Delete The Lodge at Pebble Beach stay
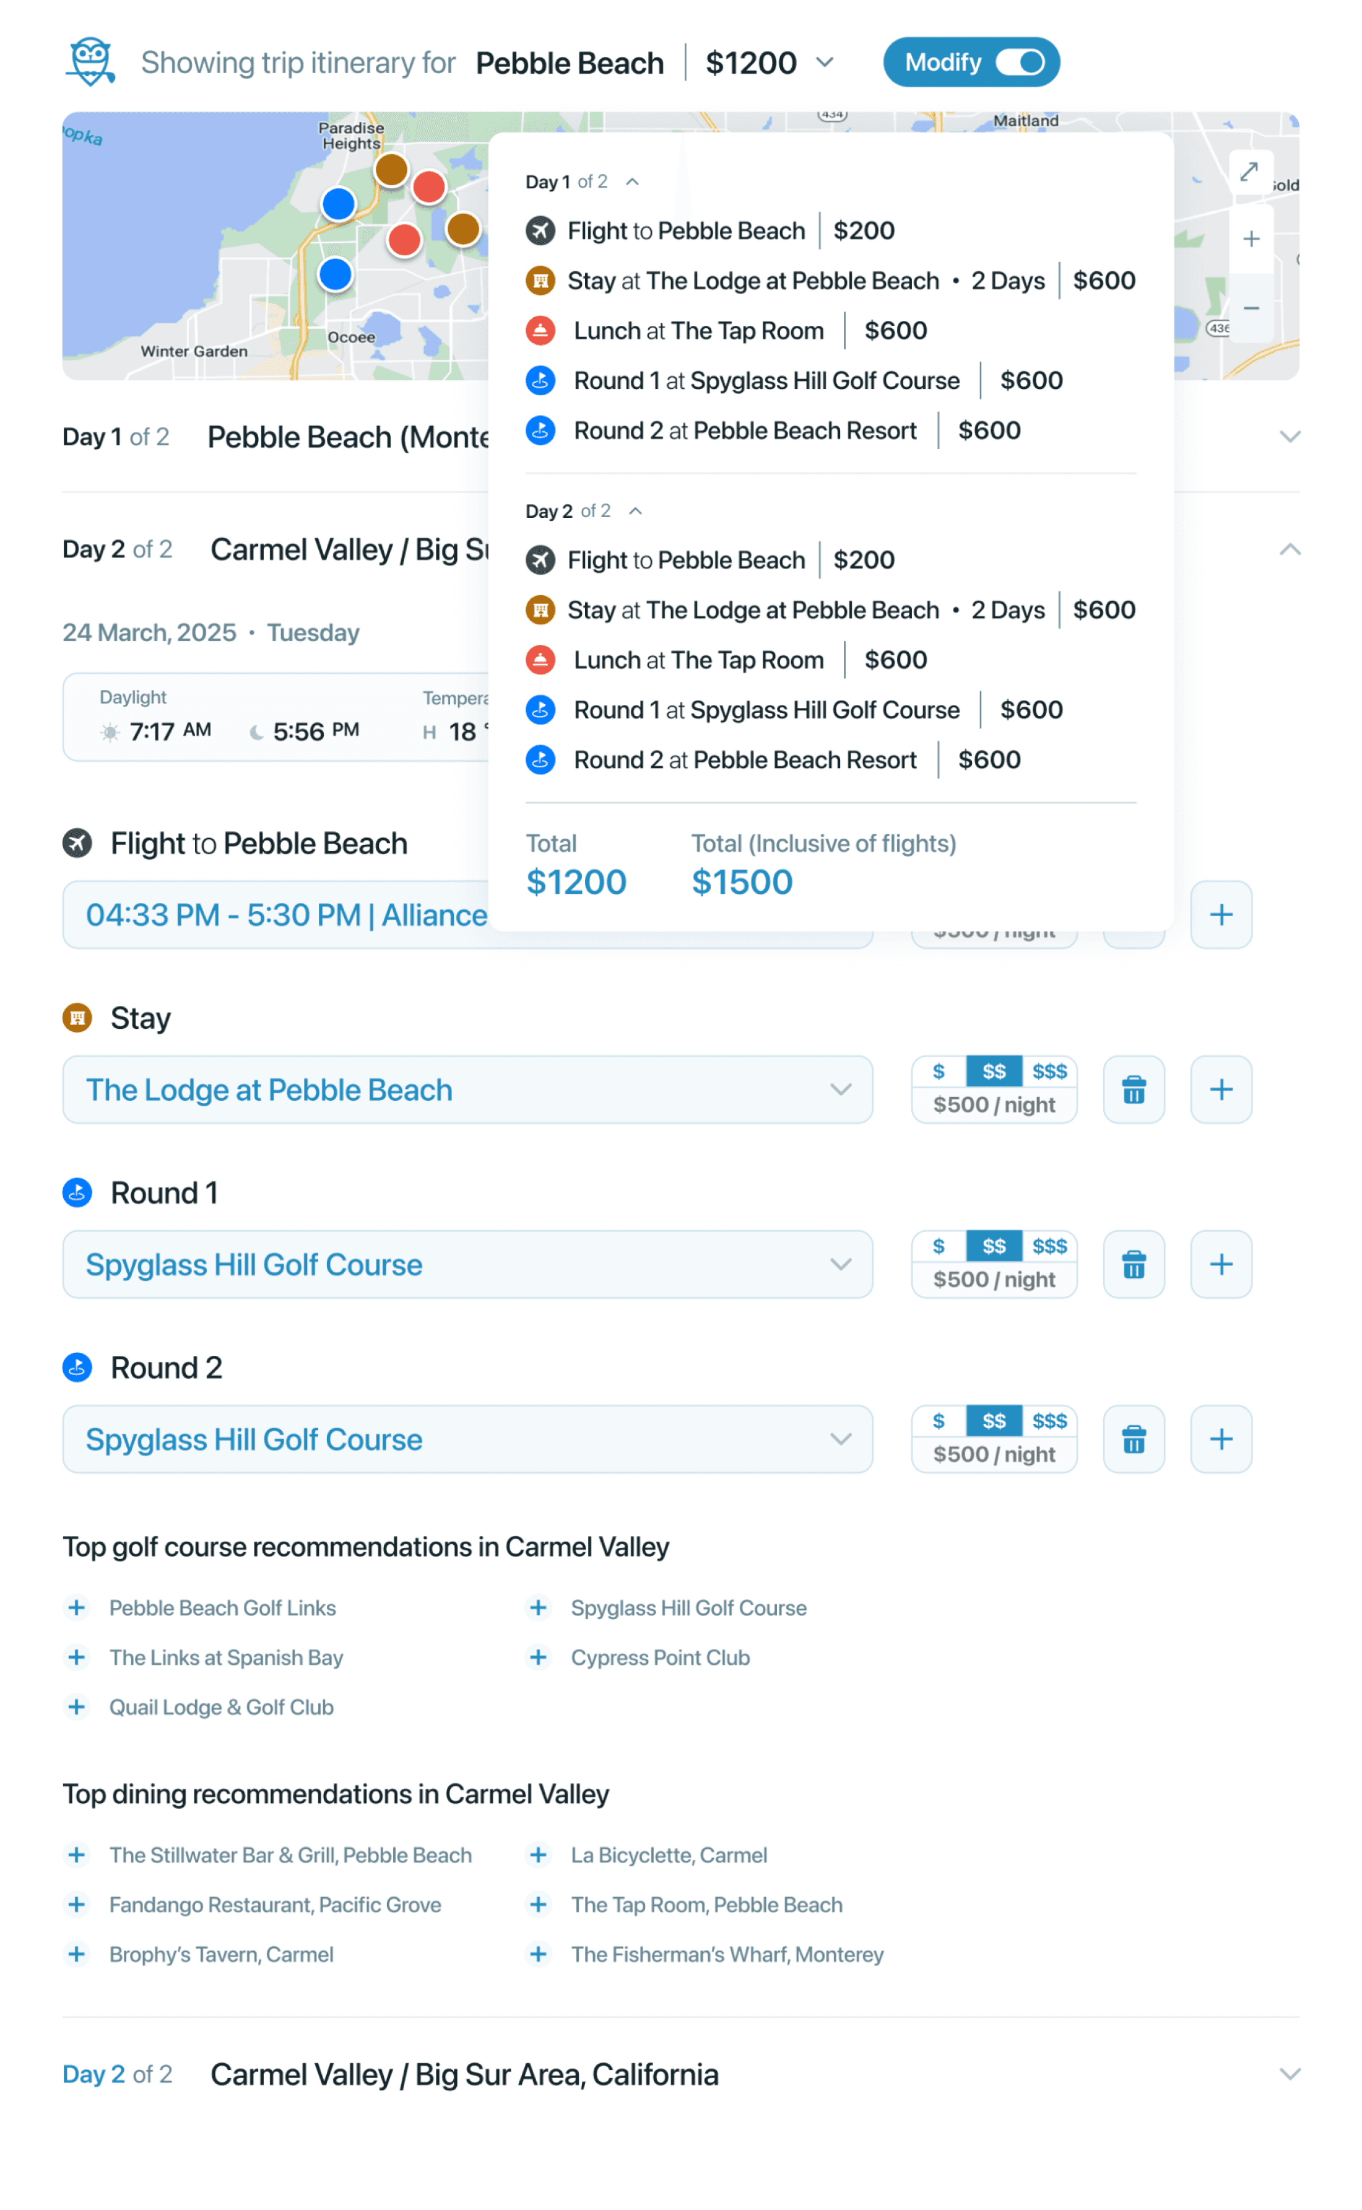The image size is (1362, 2210). (1134, 1090)
